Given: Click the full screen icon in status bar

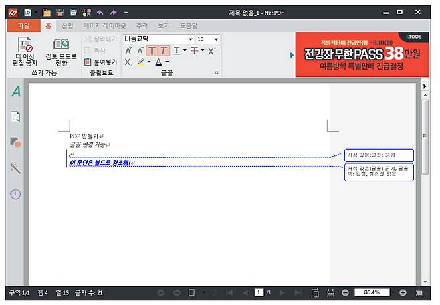Looking at the screenshot, I should click(419, 293).
